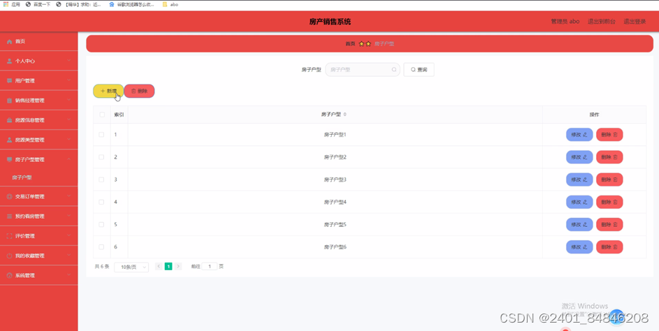This screenshot has height=331, width=659.
Task: Expand the 用户管理 chevron
Action: coord(69,80)
